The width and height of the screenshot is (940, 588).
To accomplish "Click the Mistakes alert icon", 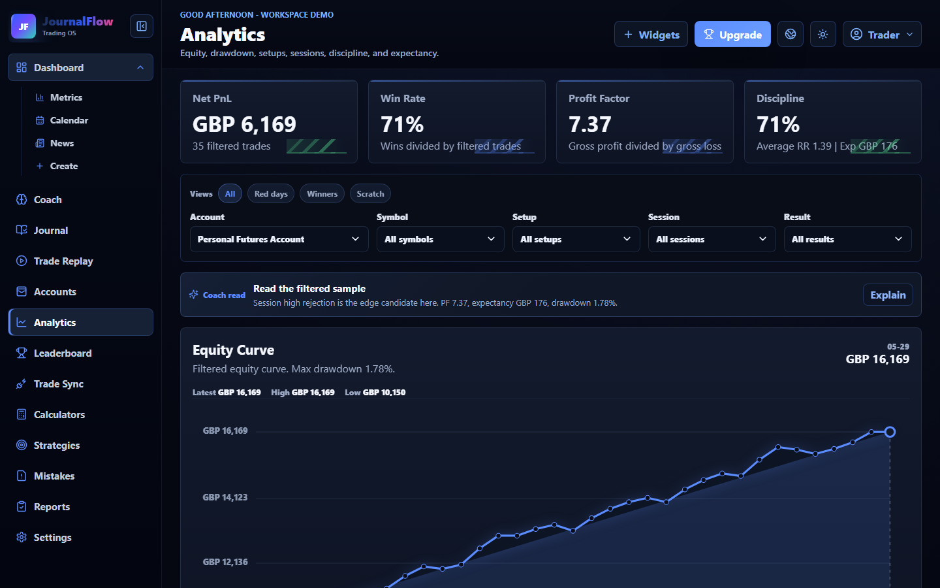I will 22,476.
